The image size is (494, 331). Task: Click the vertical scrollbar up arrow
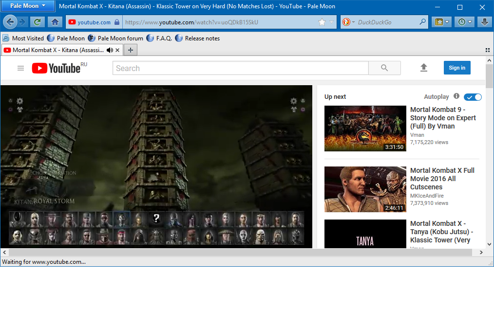[x=489, y=60]
